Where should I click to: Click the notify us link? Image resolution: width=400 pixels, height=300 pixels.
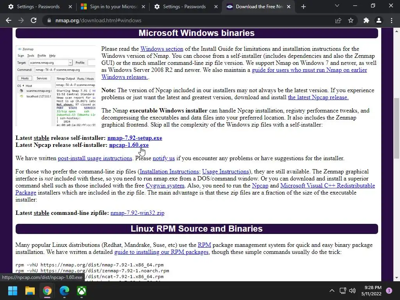click(164, 158)
